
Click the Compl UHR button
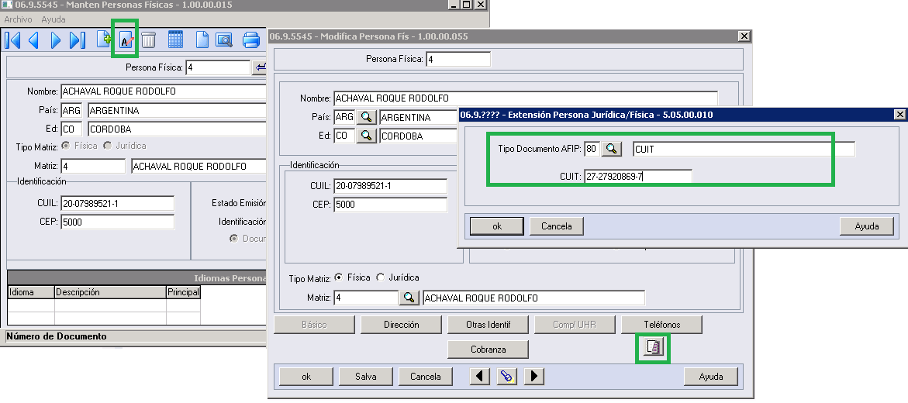(575, 325)
